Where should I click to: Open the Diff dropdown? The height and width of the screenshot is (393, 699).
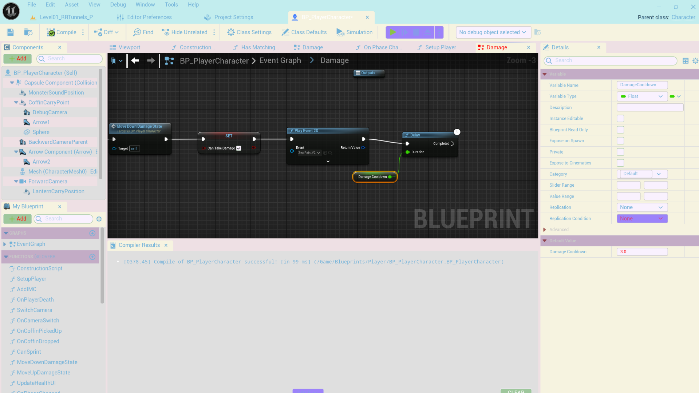(x=106, y=32)
